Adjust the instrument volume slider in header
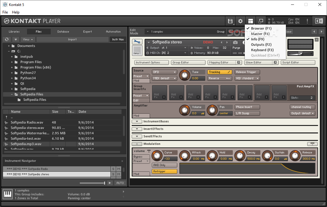The image size is (327, 207). click(x=300, y=54)
